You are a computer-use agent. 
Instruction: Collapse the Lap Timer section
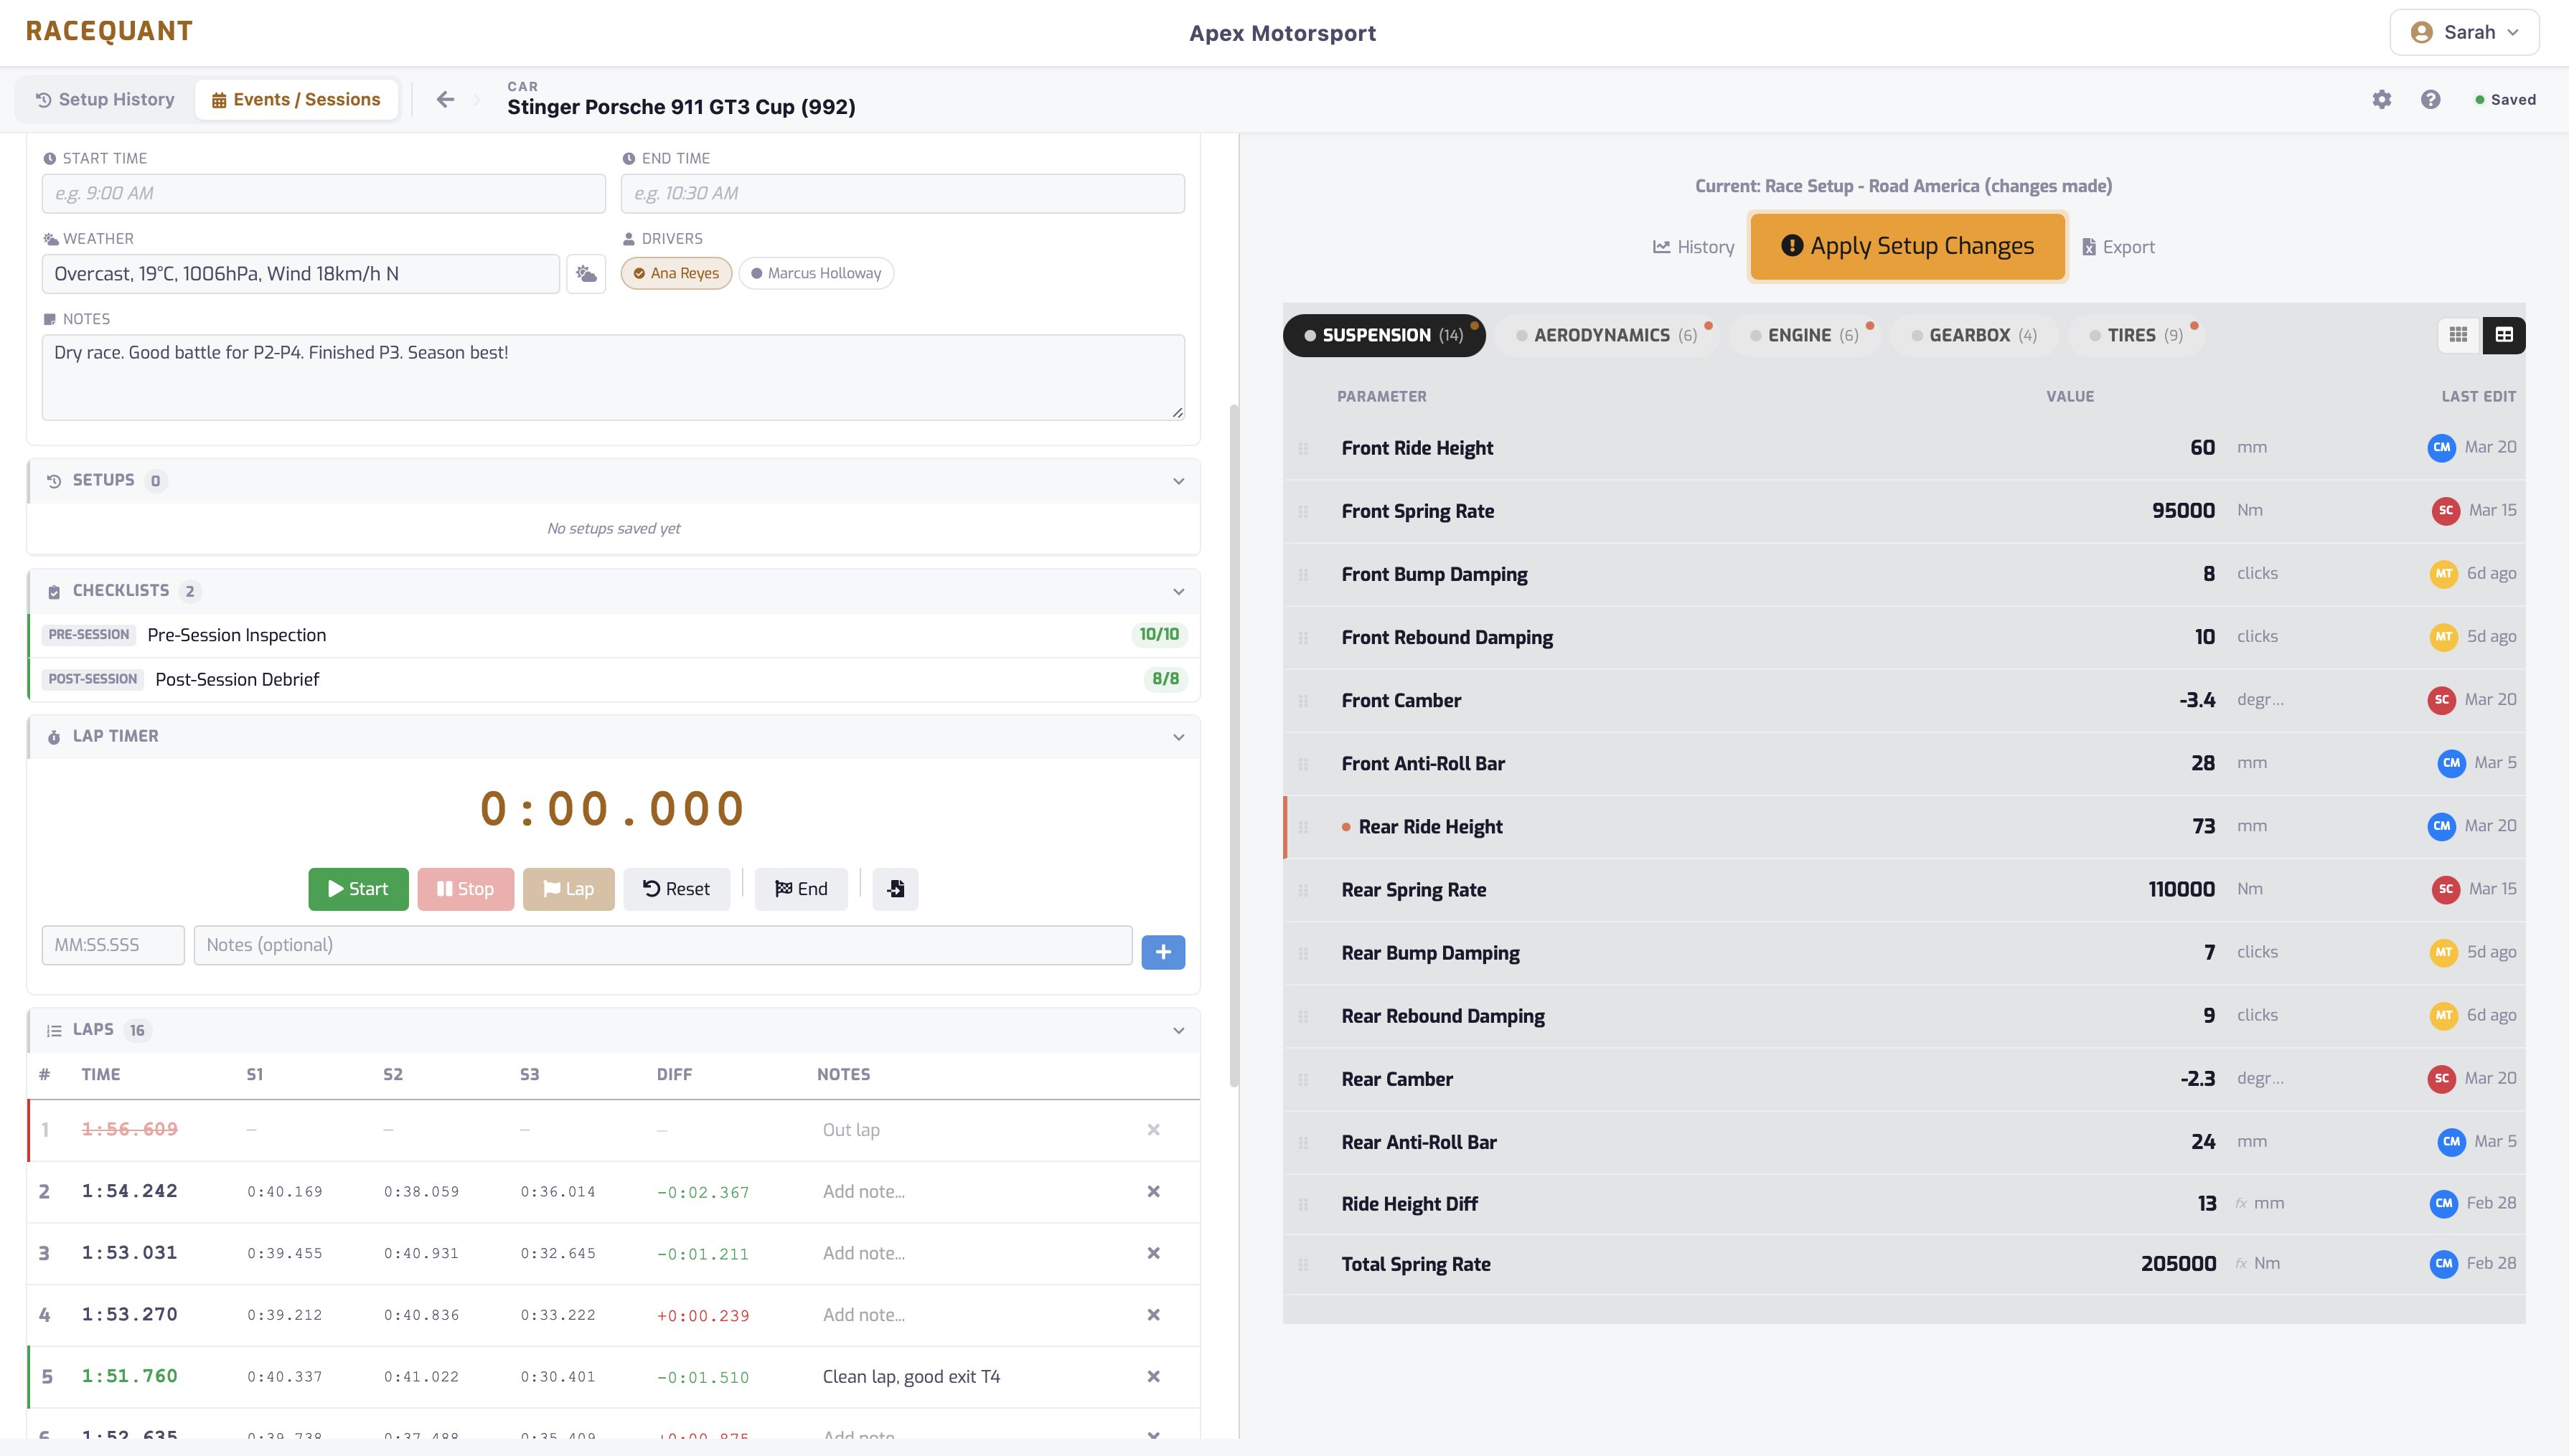(x=1178, y=737)
